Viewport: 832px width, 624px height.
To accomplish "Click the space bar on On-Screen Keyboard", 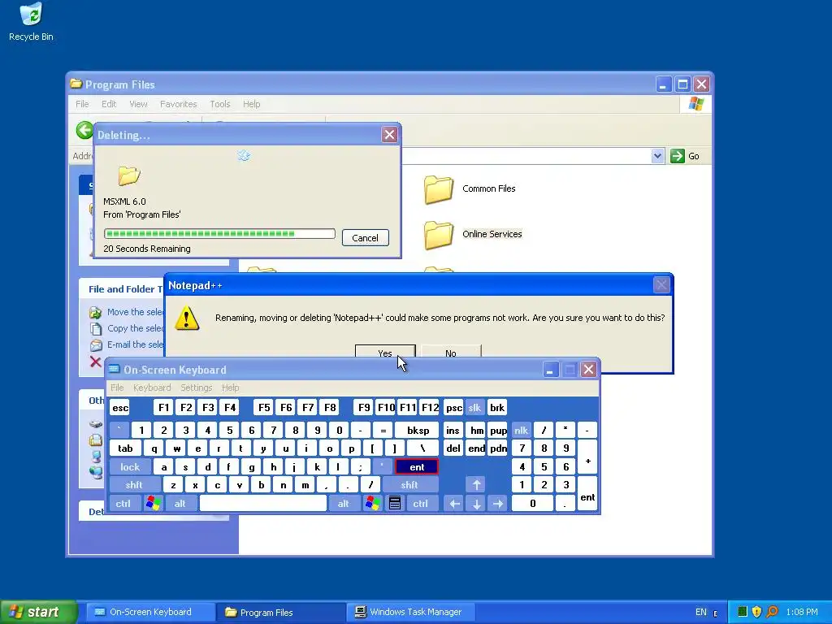I will (262, 504).
